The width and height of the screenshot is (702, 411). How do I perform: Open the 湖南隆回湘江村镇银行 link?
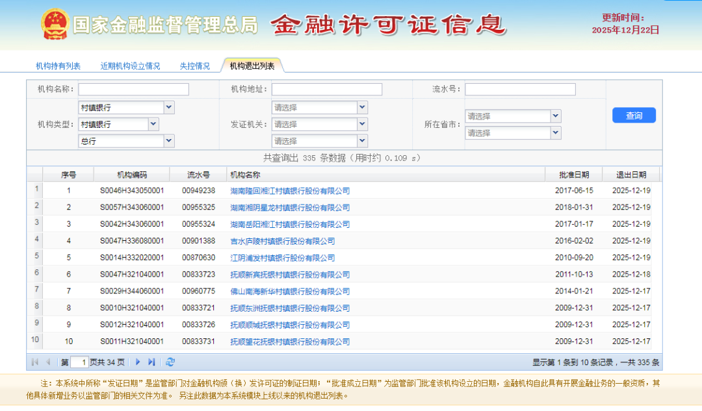tap(290, 191)
